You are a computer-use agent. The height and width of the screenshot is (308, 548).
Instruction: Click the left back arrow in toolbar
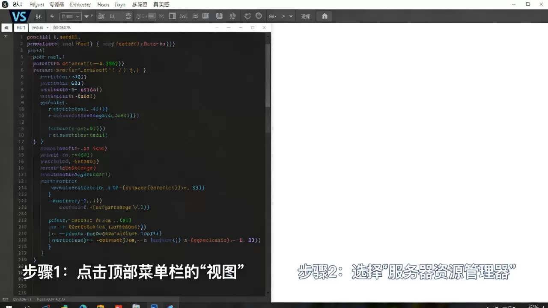pyautogui.click(x=52, y=16)
